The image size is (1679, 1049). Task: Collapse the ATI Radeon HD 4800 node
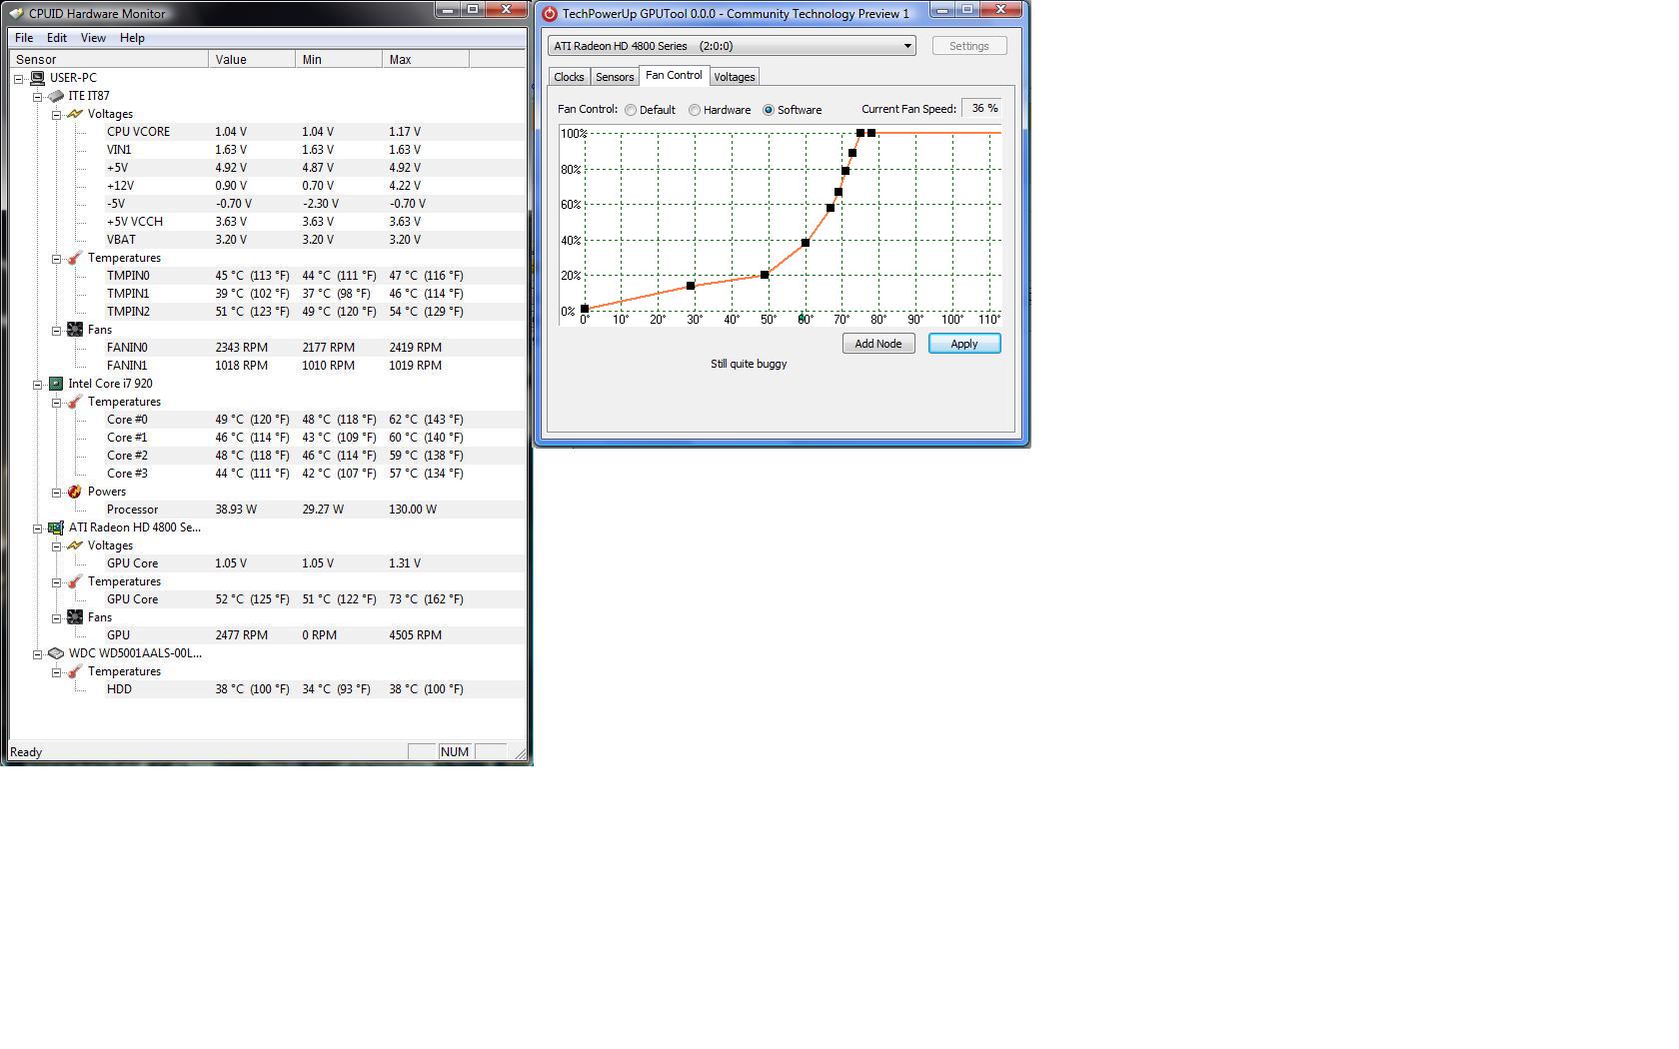(x=38, y=527)
